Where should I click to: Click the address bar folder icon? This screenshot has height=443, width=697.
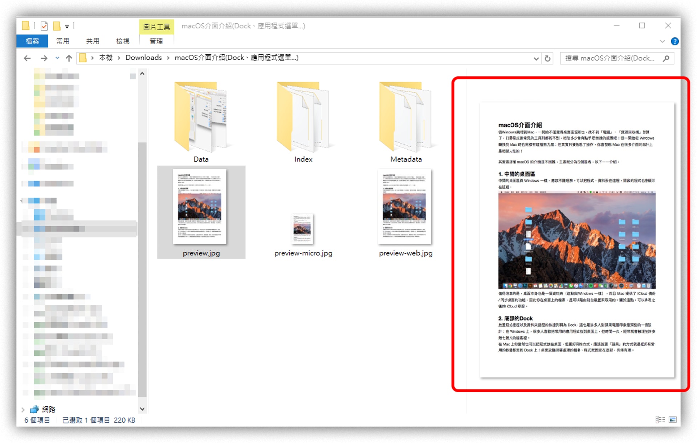pyautogui.click(x=83, y=58)
